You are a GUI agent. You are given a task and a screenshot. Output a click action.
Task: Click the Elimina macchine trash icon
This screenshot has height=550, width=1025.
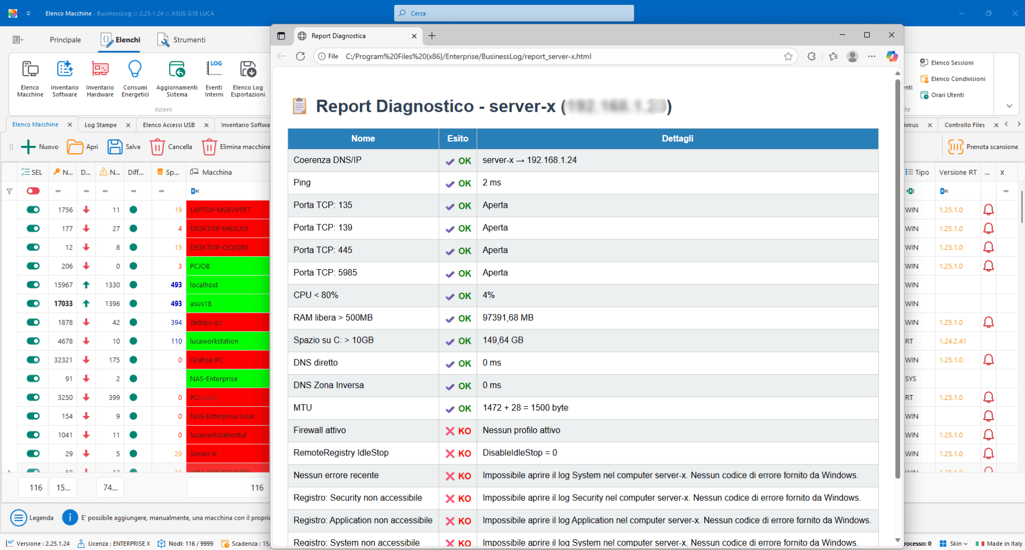209,147
